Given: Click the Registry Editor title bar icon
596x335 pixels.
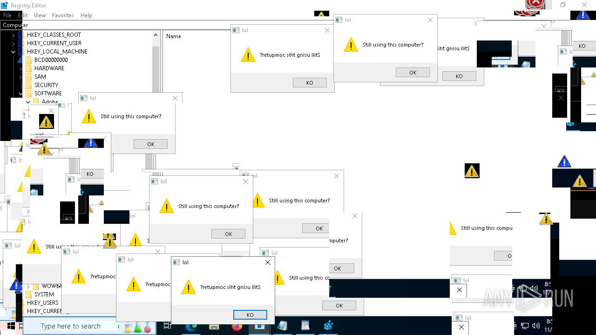Looking at the screenshot, I should click(x=4, y=5).
